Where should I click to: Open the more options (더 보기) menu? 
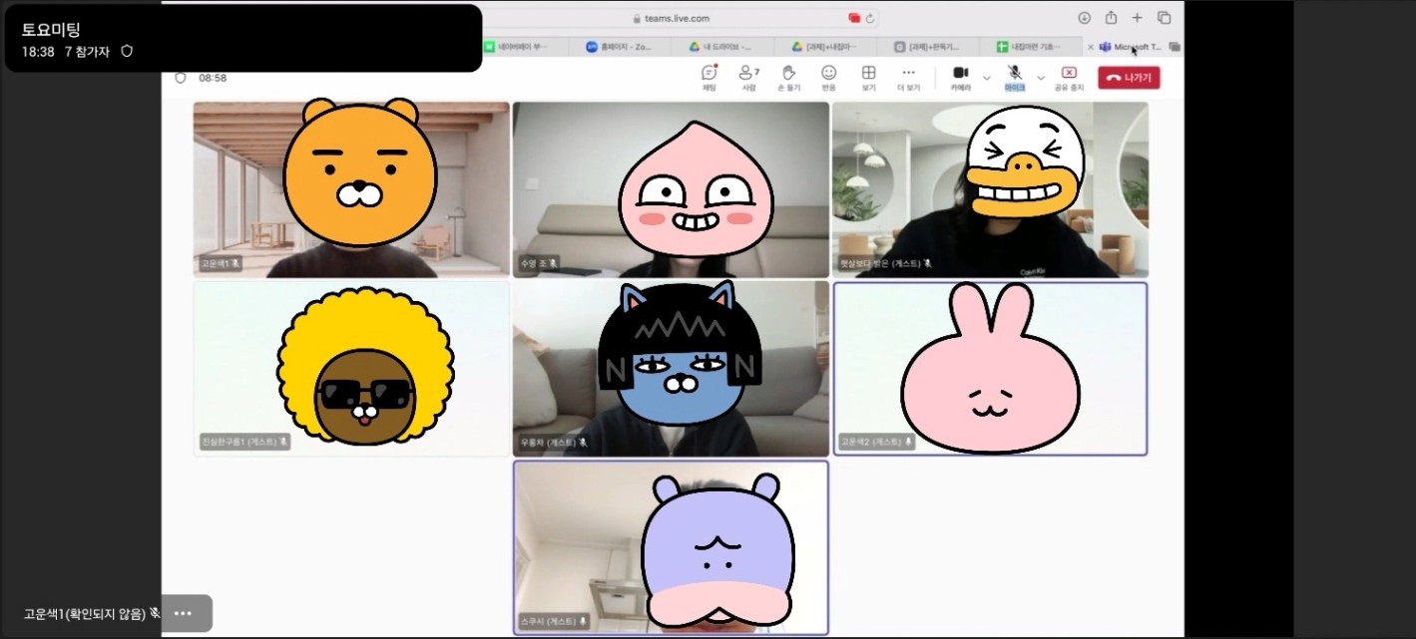[x=908, y=77]
